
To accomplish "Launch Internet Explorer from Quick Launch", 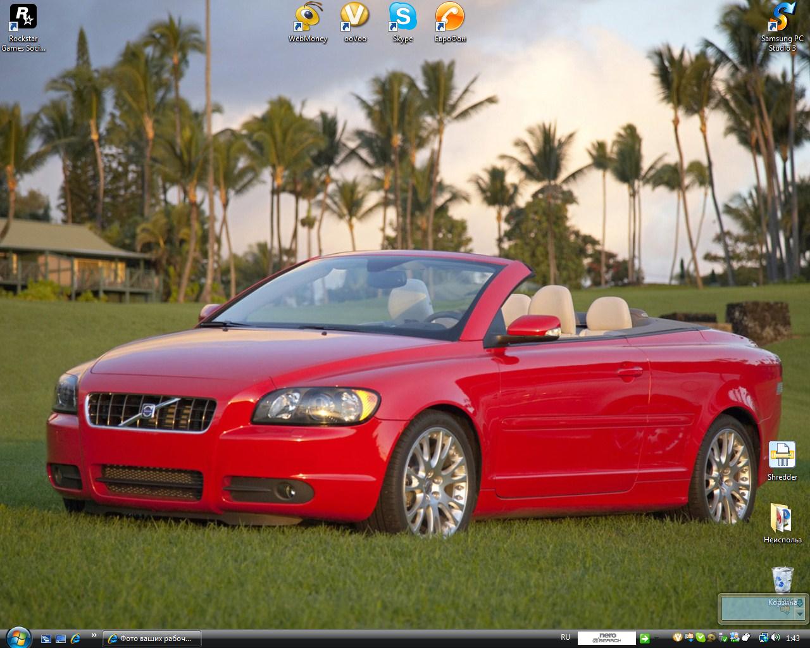I will coord(76,639).
